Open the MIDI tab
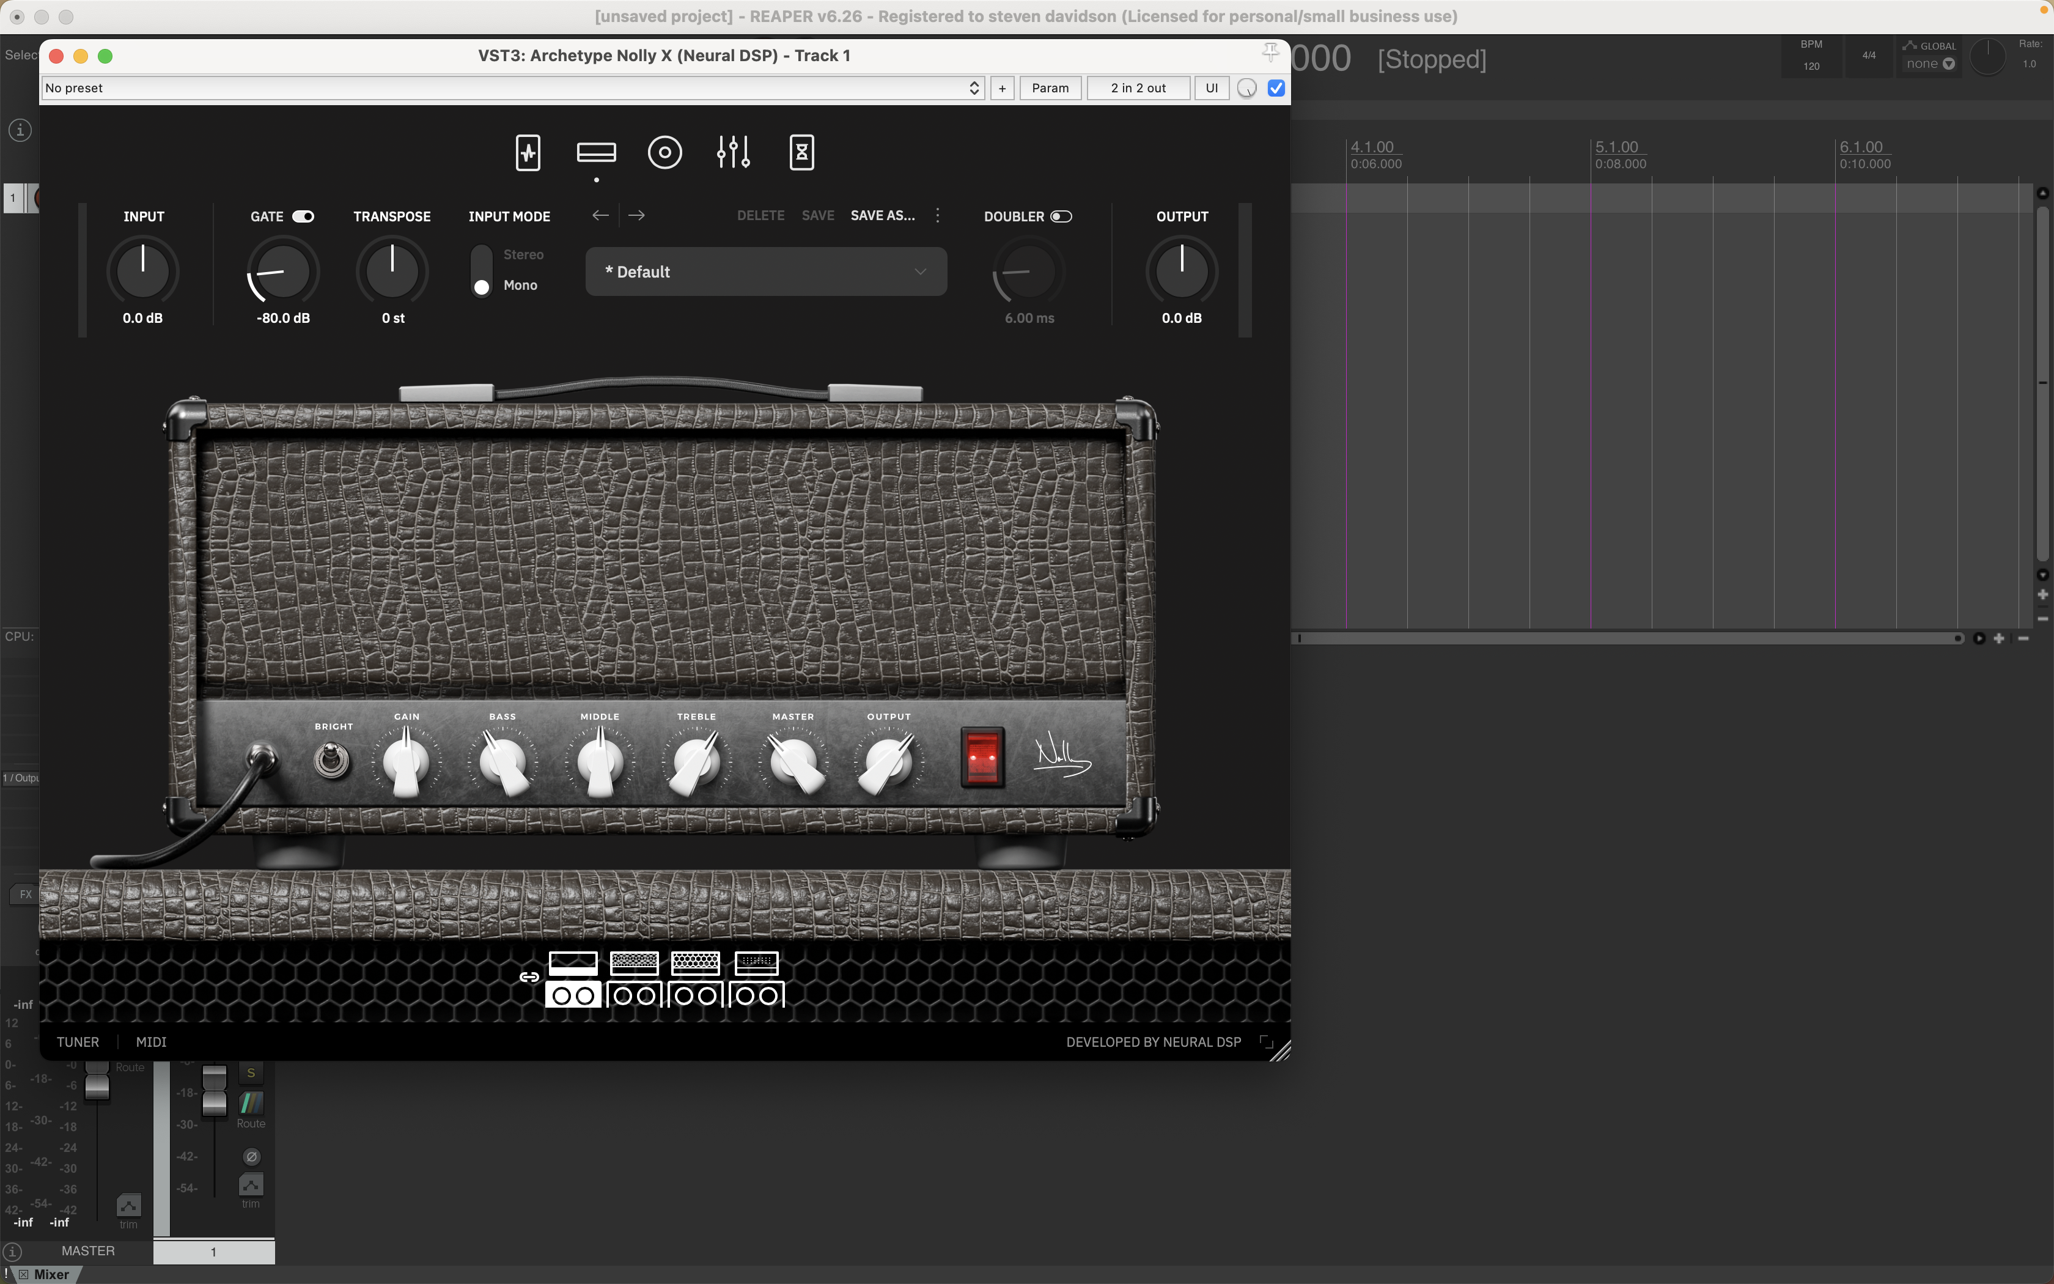Image resolution: width=2054 pixels, height=1284 pixels. tap(151, 1042)
